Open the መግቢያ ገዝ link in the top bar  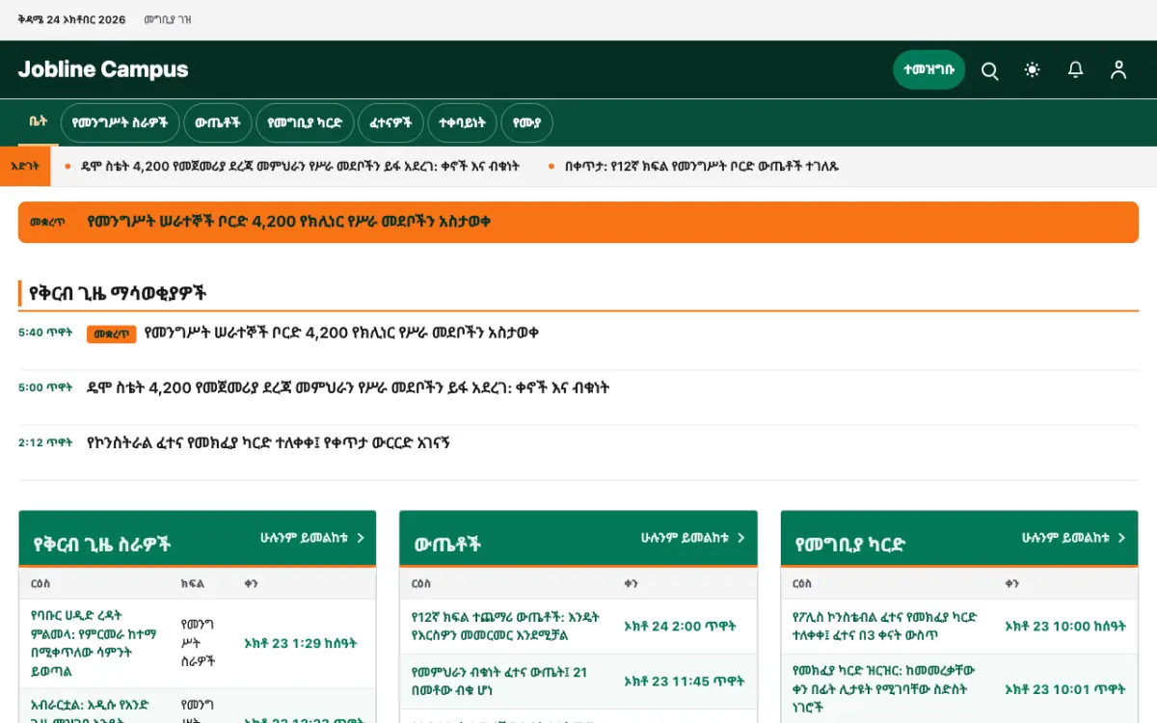tap(167, 19)
